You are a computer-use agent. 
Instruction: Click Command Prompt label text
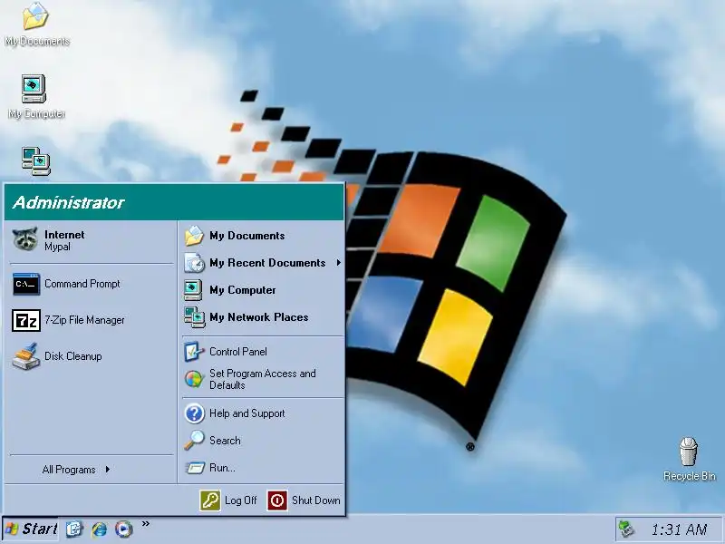click(82, 284)
